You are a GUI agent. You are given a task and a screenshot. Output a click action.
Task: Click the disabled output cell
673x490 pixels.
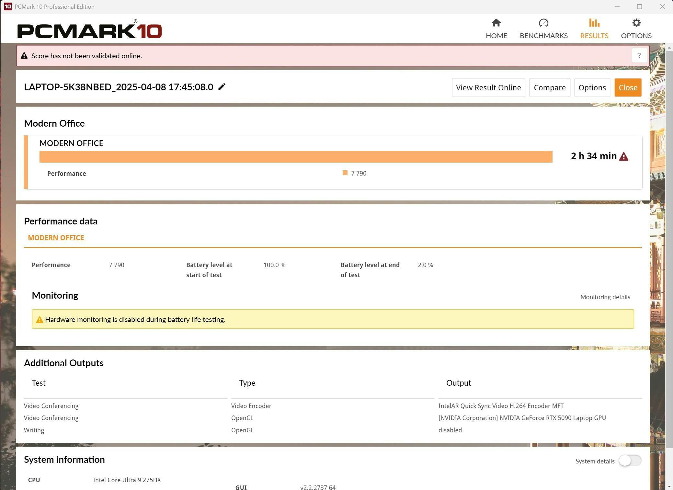pos(450,430)
